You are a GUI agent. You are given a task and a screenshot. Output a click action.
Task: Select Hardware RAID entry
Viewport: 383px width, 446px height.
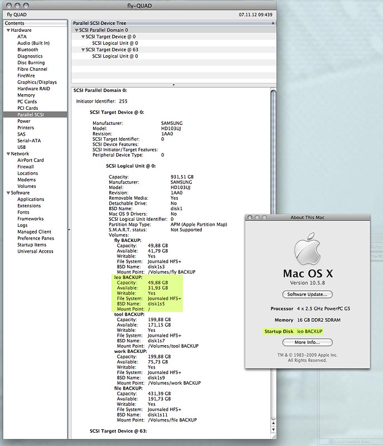tap(33, 89)
